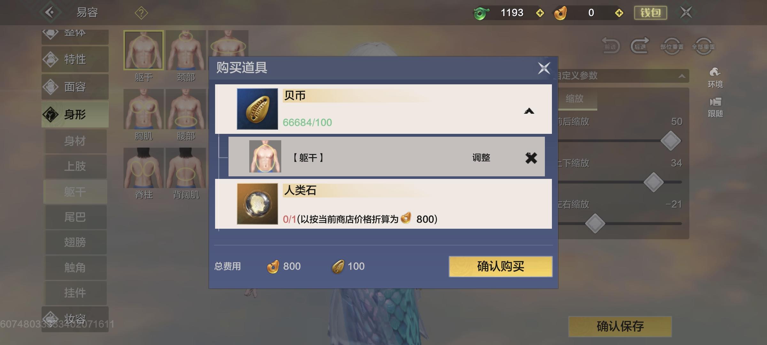Reset the current part with 部位重置
767x345 pixels.
pyautogui.click(x=672, y=46)
